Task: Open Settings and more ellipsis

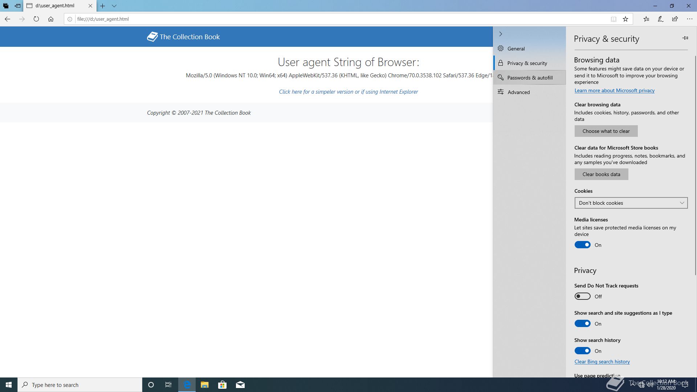Action: click(689, 19)
